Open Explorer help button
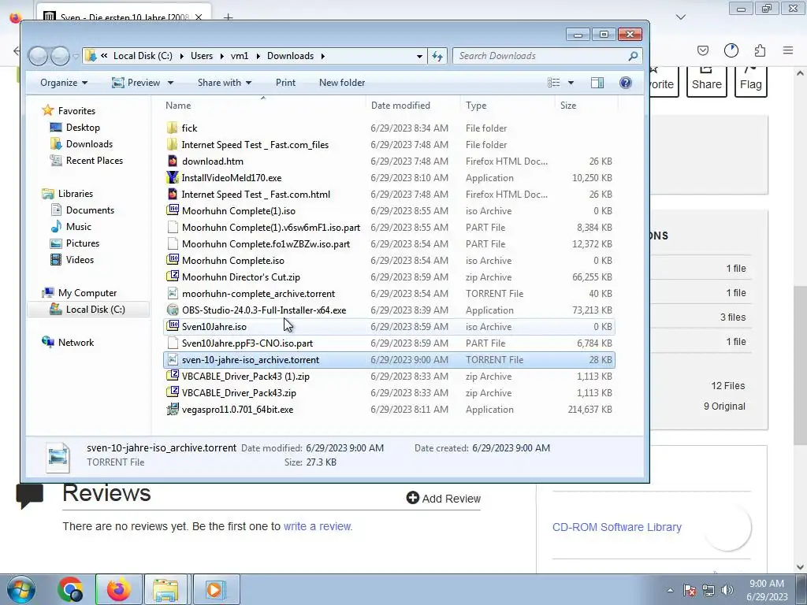Viewport: 807px width, 605px height. pyautogui.click(x=625, y=83)
